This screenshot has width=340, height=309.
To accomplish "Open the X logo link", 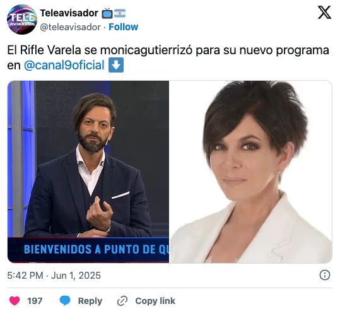I will click(324, 13).
